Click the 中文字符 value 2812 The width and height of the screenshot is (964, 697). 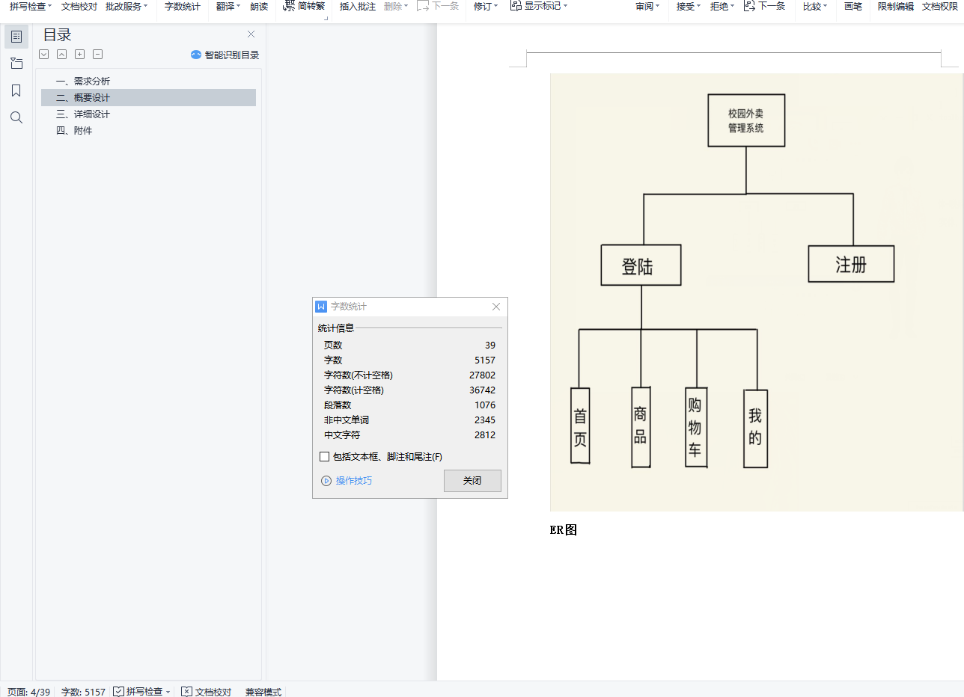coord(485,435)
